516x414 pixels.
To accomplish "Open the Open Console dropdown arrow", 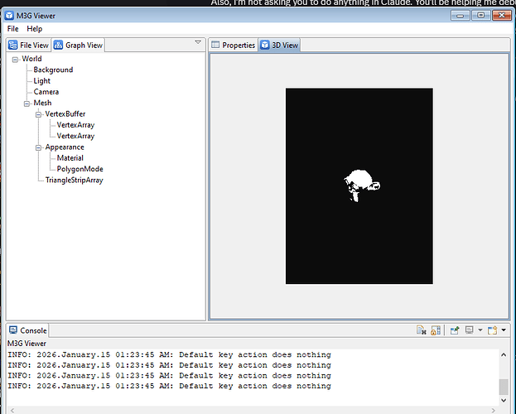I will [x=504, y=330].
